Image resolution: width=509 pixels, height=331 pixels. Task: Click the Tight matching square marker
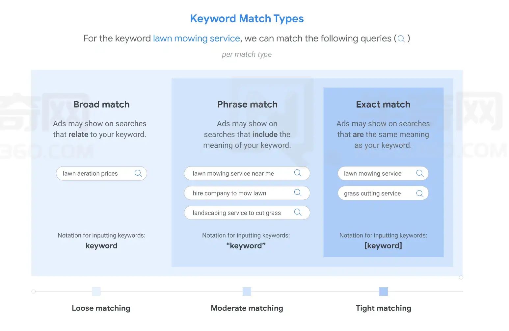(384, 292)
